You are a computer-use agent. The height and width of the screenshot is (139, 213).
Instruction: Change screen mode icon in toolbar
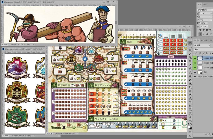pos(190,136)
